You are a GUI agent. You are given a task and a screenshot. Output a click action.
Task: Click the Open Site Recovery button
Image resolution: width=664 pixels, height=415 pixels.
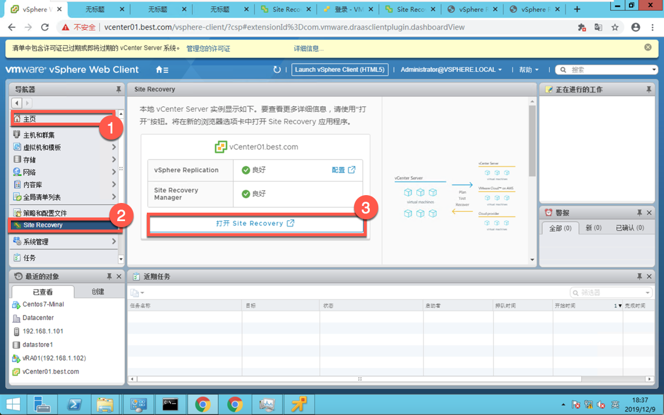256,223
